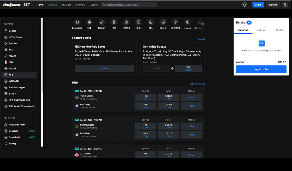Open the user profile avatar icon
This screenshot has height=171, width=292.
pyautogui.click(x=285, y=5)
